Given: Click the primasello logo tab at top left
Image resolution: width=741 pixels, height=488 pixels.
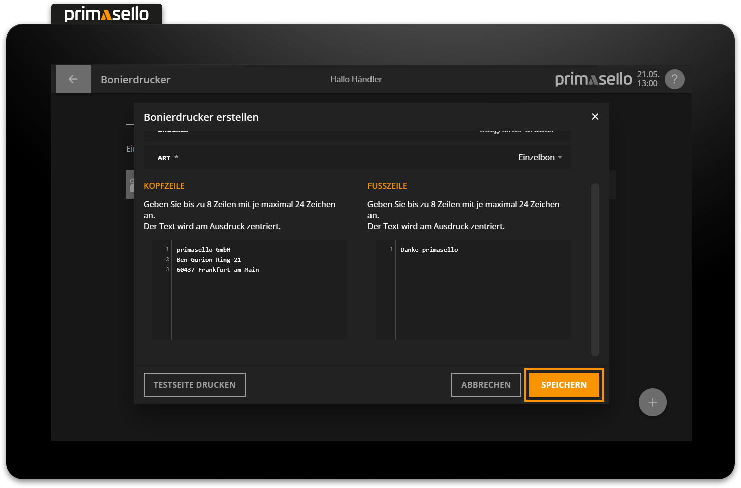Looking at the screenshot, I should pyautogui.click(x=107, y=14).
